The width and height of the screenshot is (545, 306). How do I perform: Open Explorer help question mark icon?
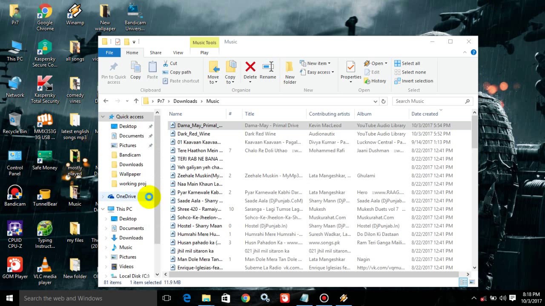(473, 52)
